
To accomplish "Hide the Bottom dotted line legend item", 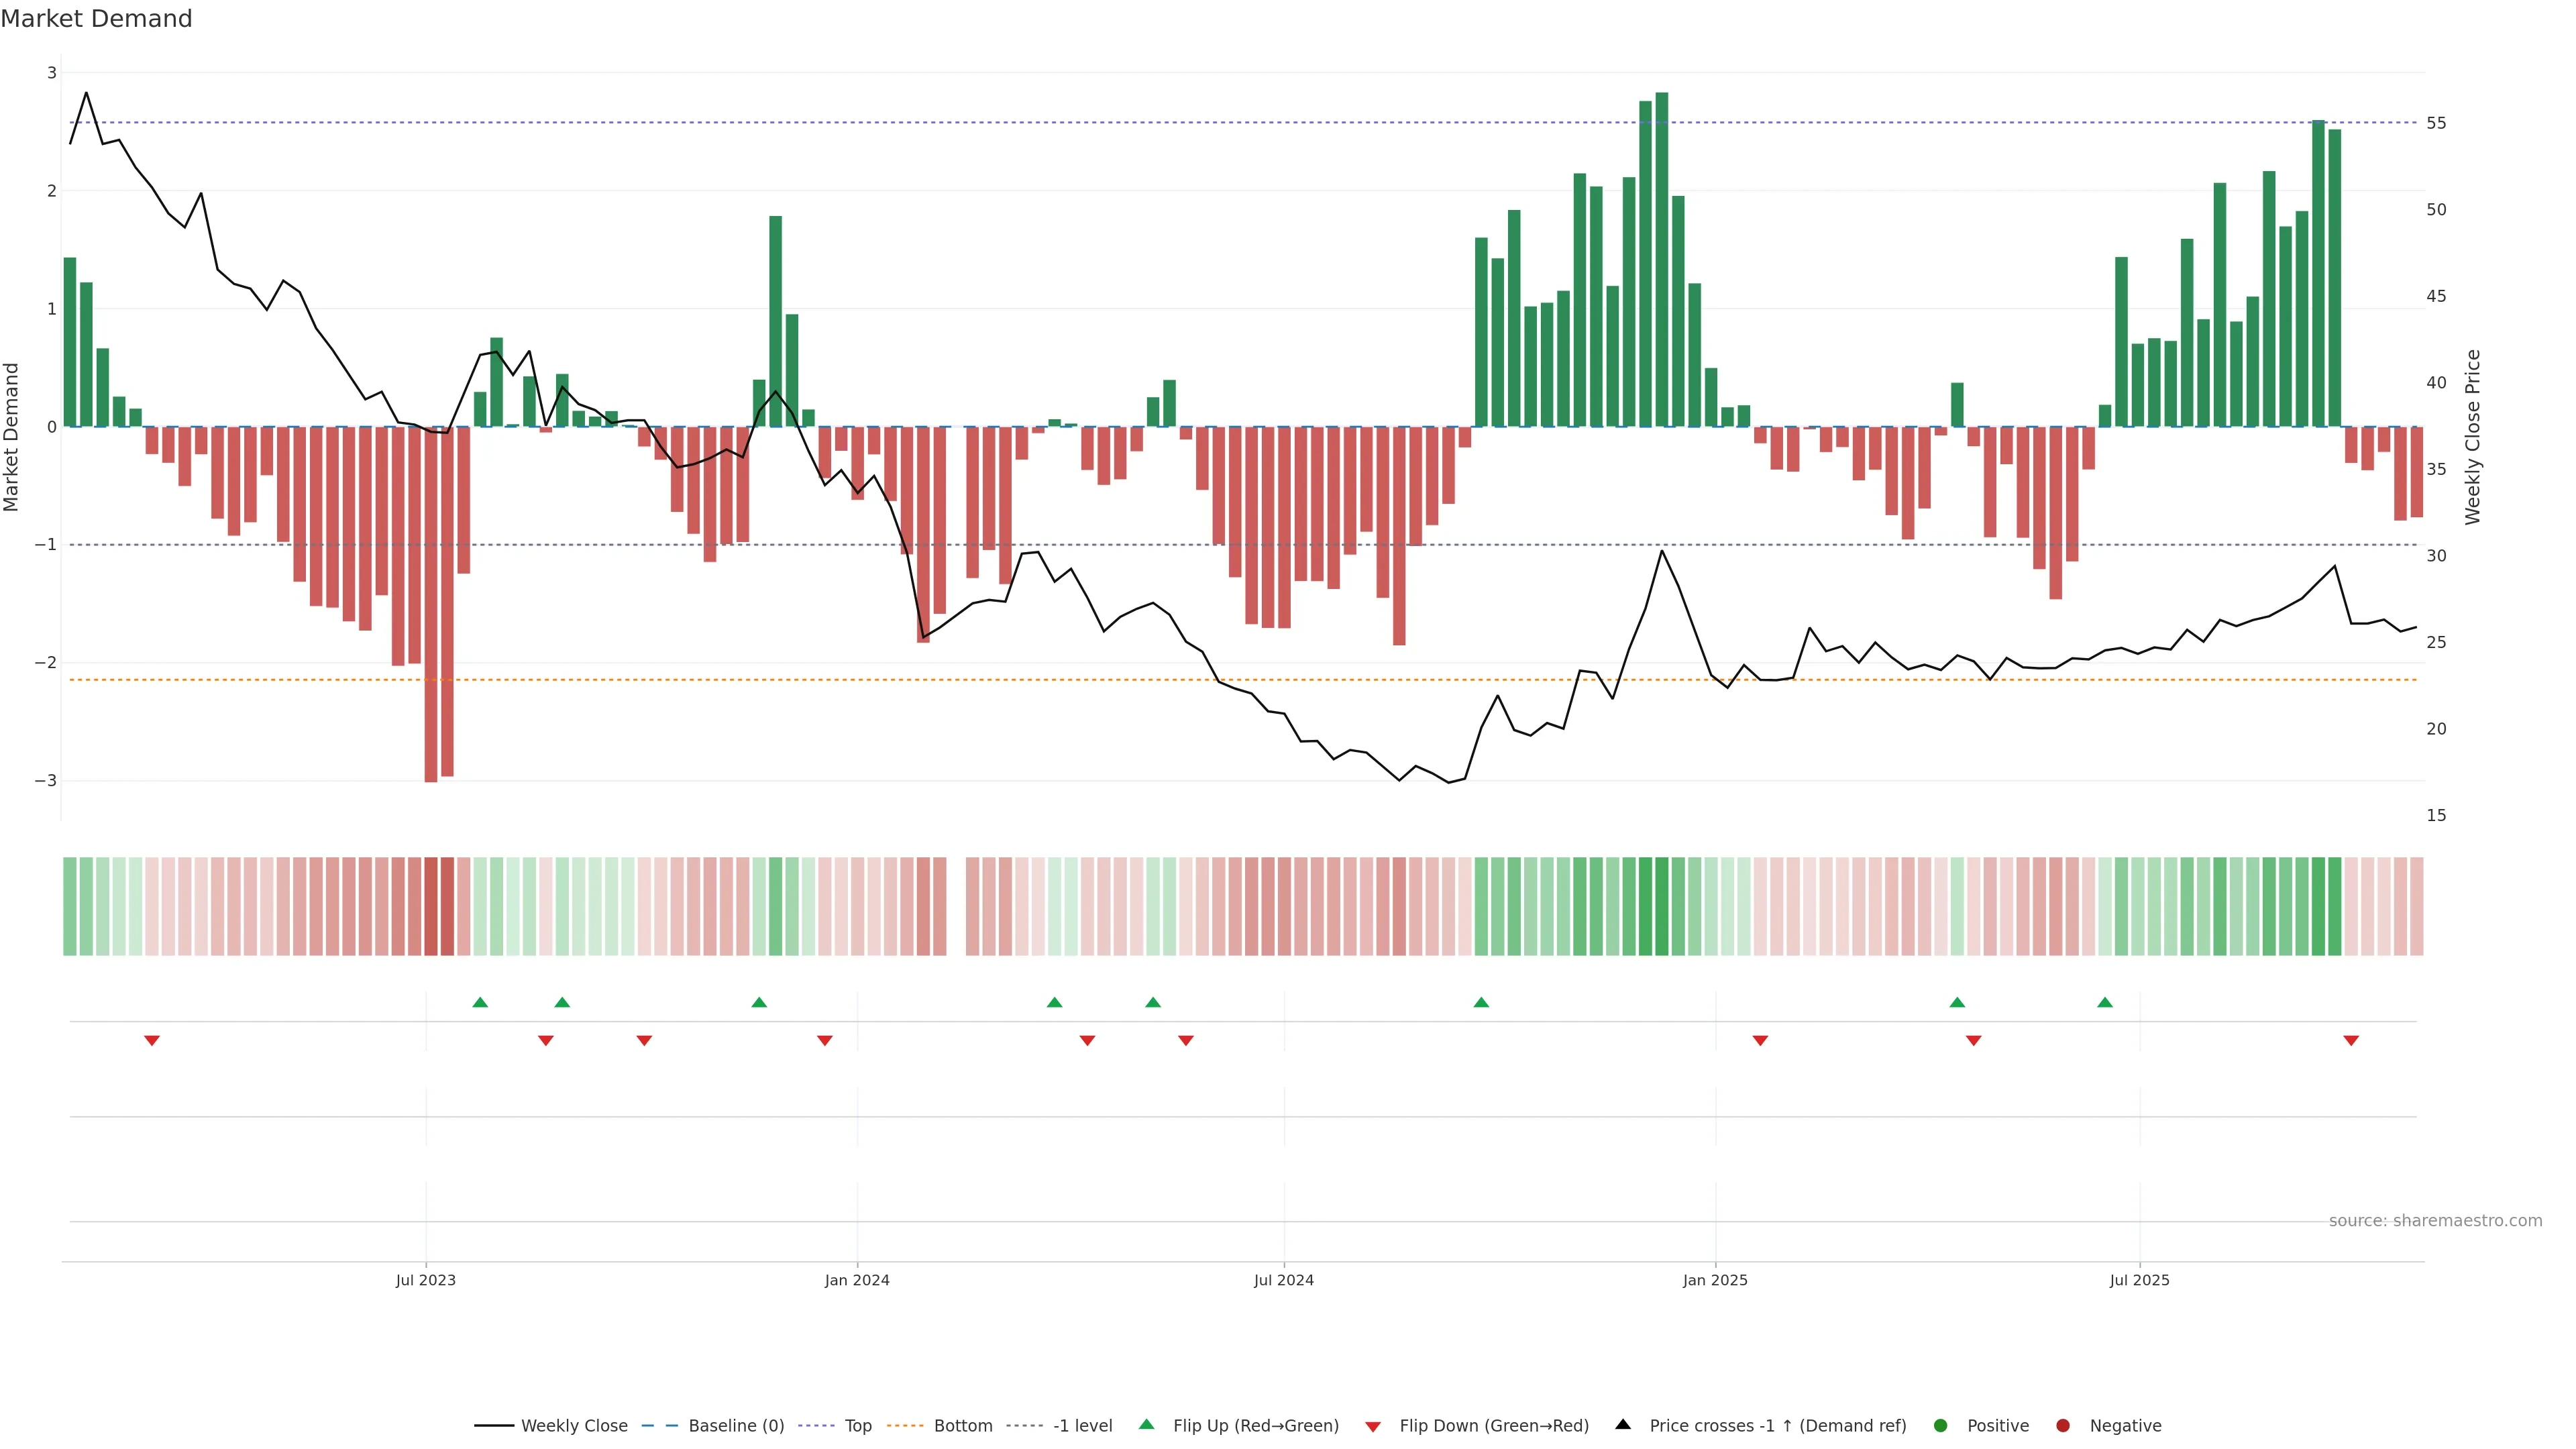I will coord(962,1426).
